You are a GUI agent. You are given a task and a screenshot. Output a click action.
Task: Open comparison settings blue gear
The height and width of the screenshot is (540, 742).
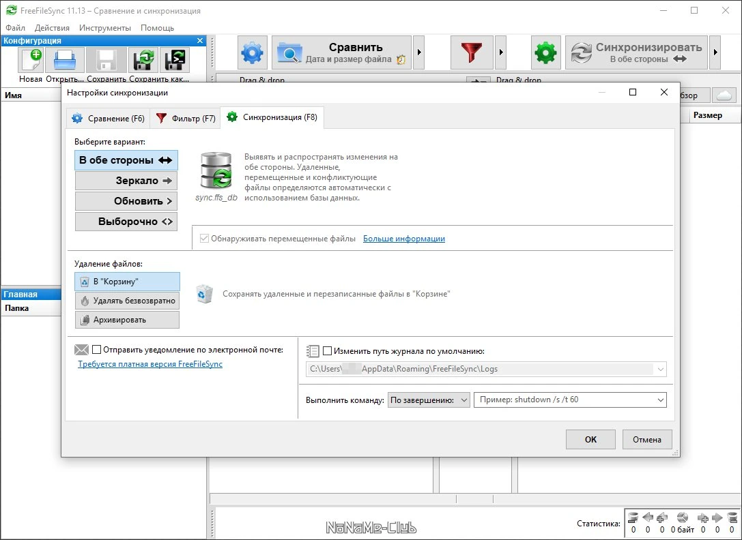coord(252,52)
